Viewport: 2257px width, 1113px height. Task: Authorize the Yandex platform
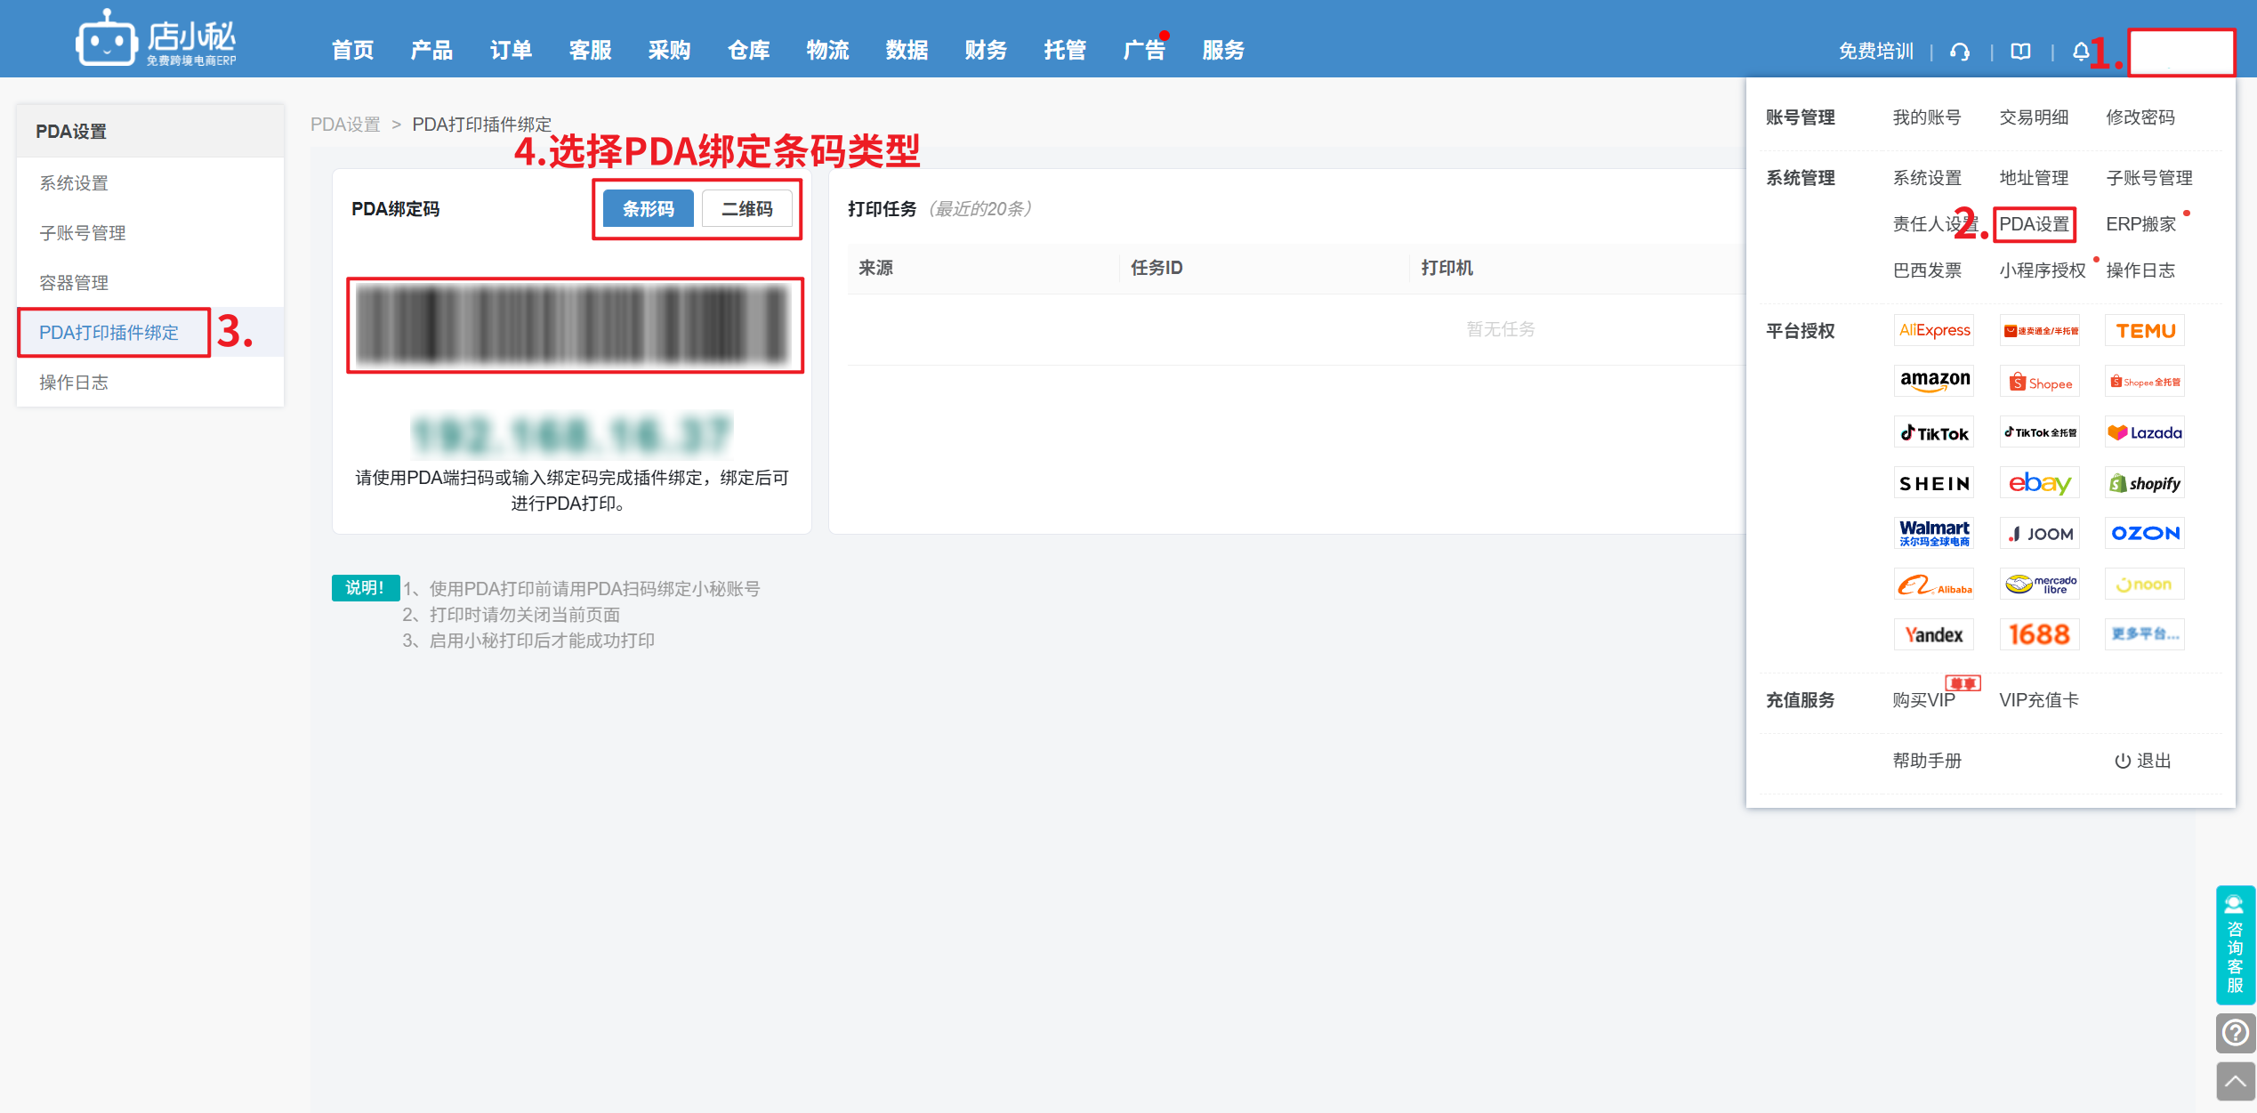1934,634
